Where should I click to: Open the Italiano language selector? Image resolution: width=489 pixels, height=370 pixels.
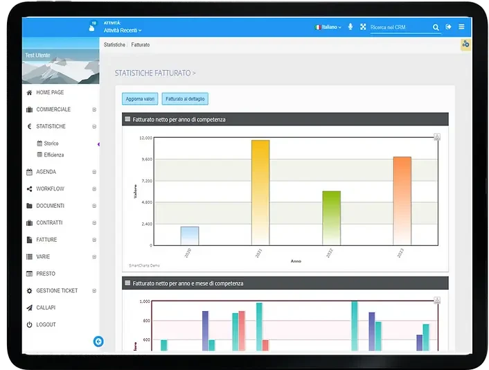[x=328, y=27]
